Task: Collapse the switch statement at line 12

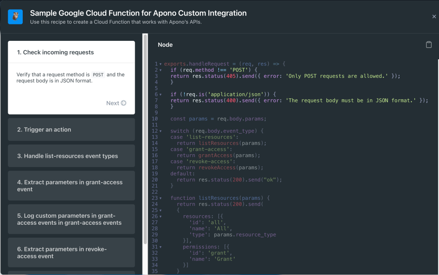Action: (x=160, y=131)
